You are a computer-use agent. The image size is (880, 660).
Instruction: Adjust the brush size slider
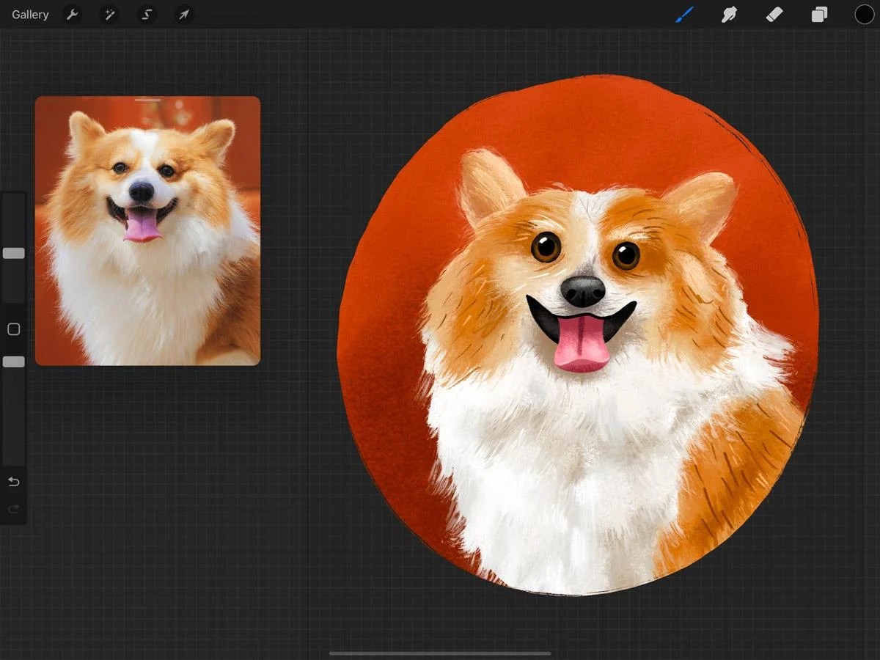coord(13,253)
